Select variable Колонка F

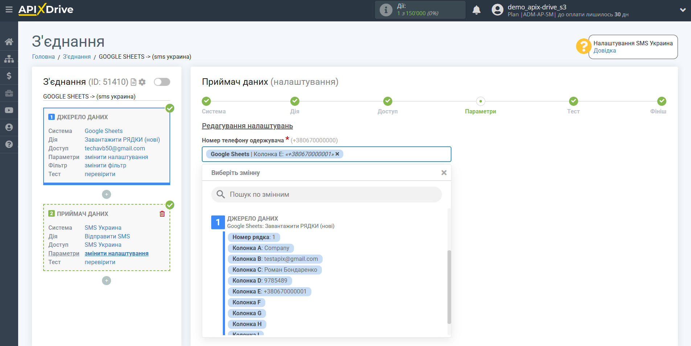click(x=246, y=303)
